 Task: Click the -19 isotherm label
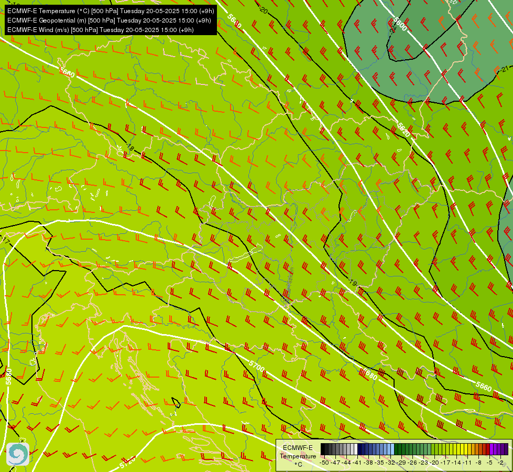pos(352,282)
